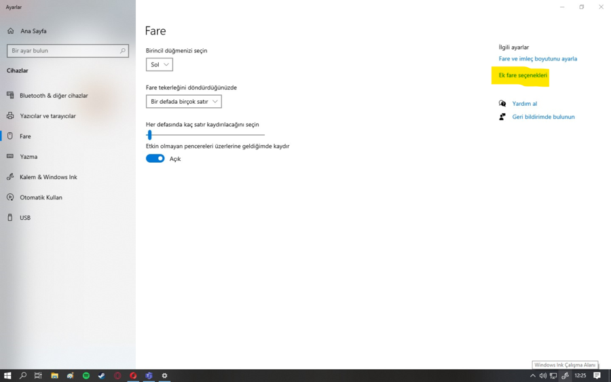
Task: Open the Action Center notifications icon
Action: pos(597,376)
